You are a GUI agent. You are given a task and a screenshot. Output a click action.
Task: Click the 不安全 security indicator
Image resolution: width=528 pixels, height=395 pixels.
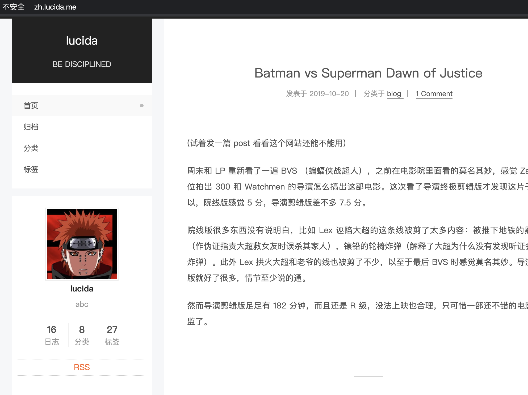pyautogui.click(x=13, y=7)
